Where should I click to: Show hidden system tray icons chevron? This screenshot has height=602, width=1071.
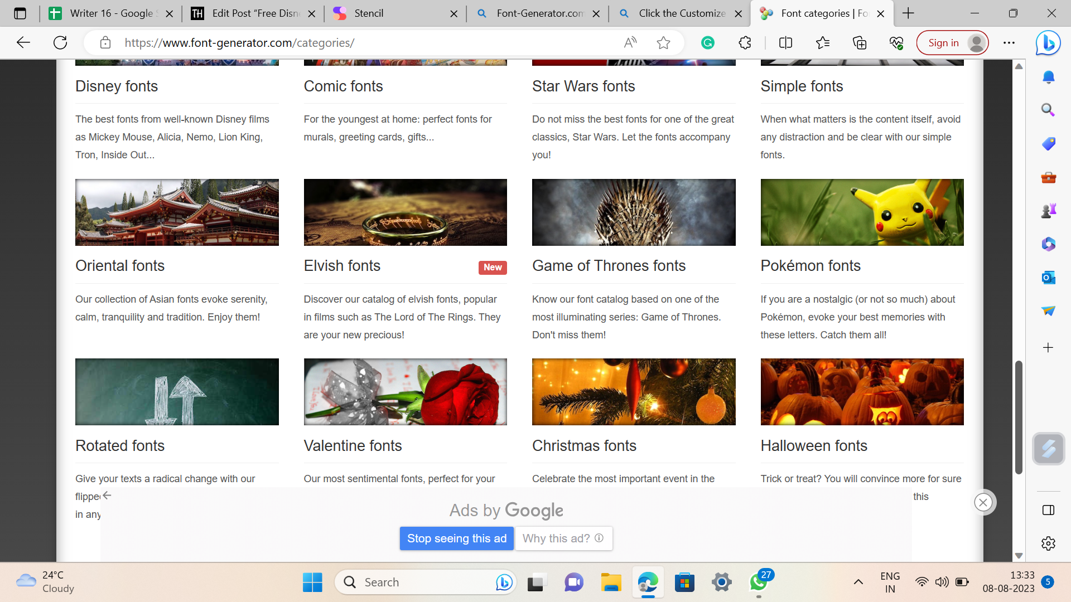858,582
